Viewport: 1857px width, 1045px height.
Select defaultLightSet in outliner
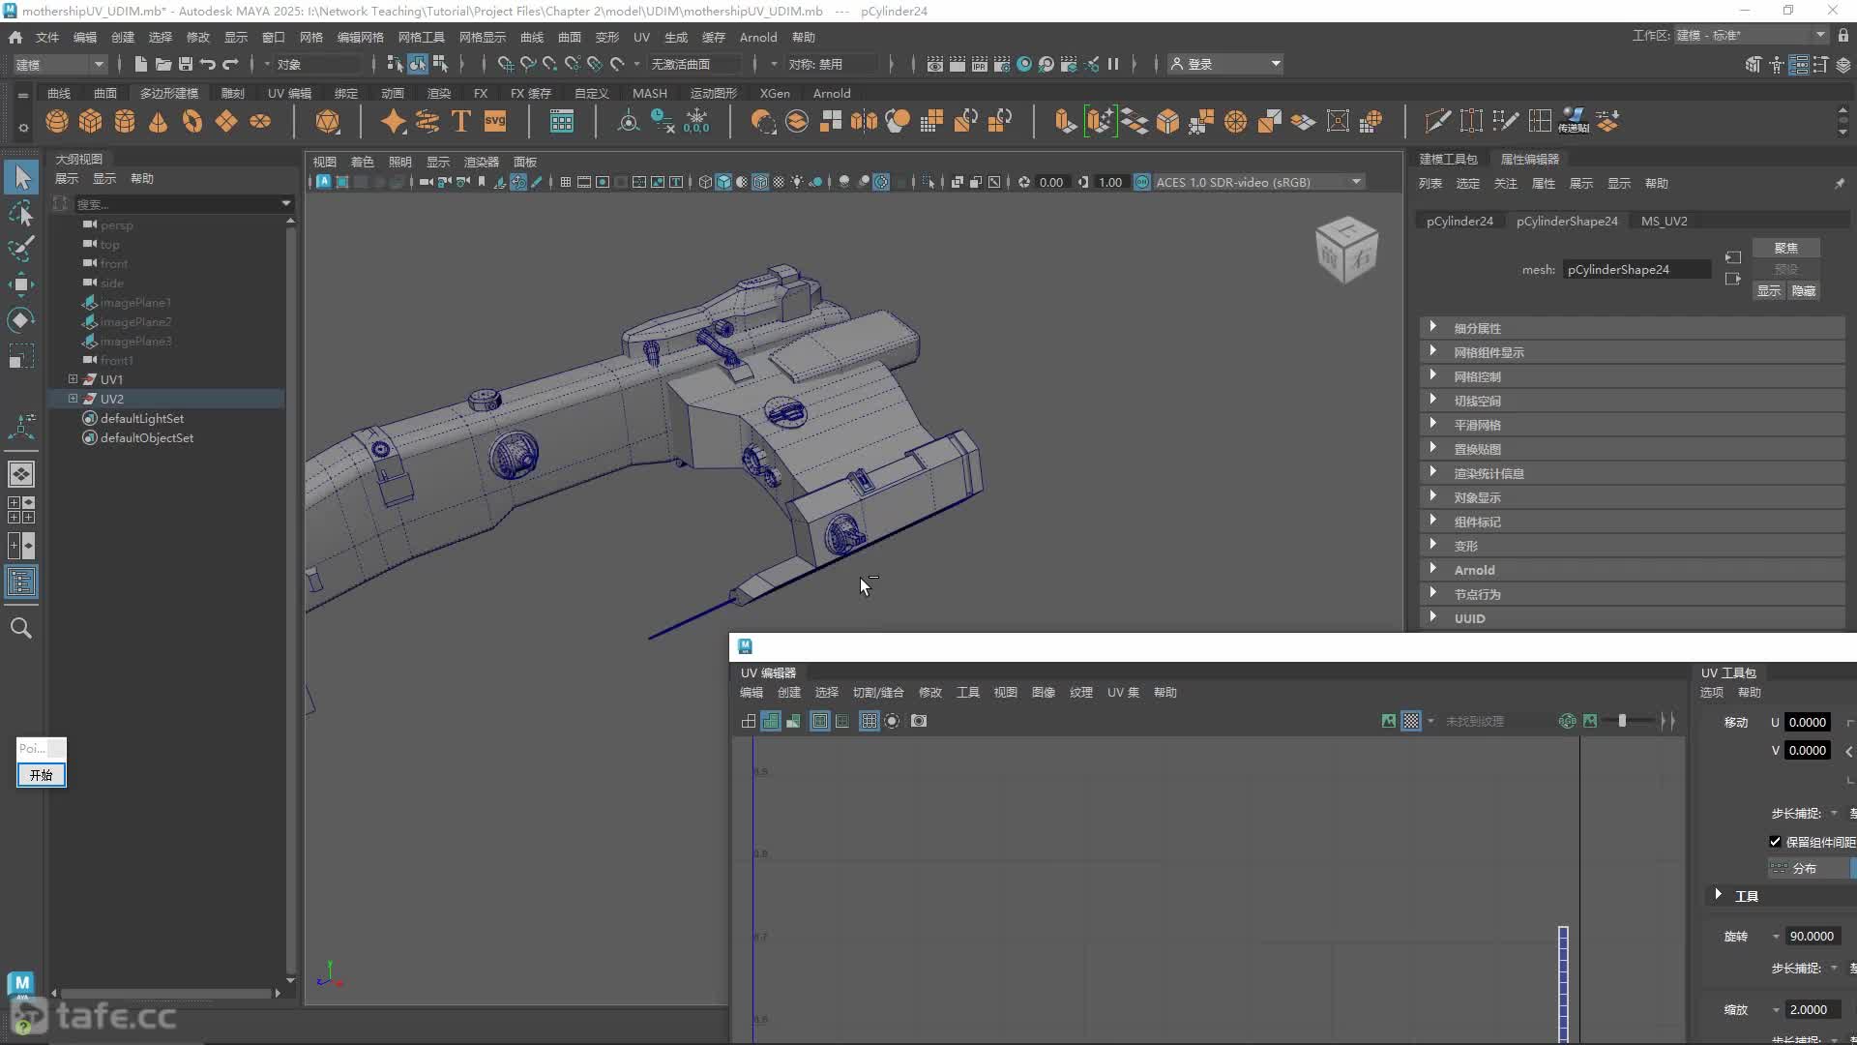coord(142,418)
